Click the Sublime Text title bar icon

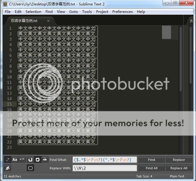(5, 4)
